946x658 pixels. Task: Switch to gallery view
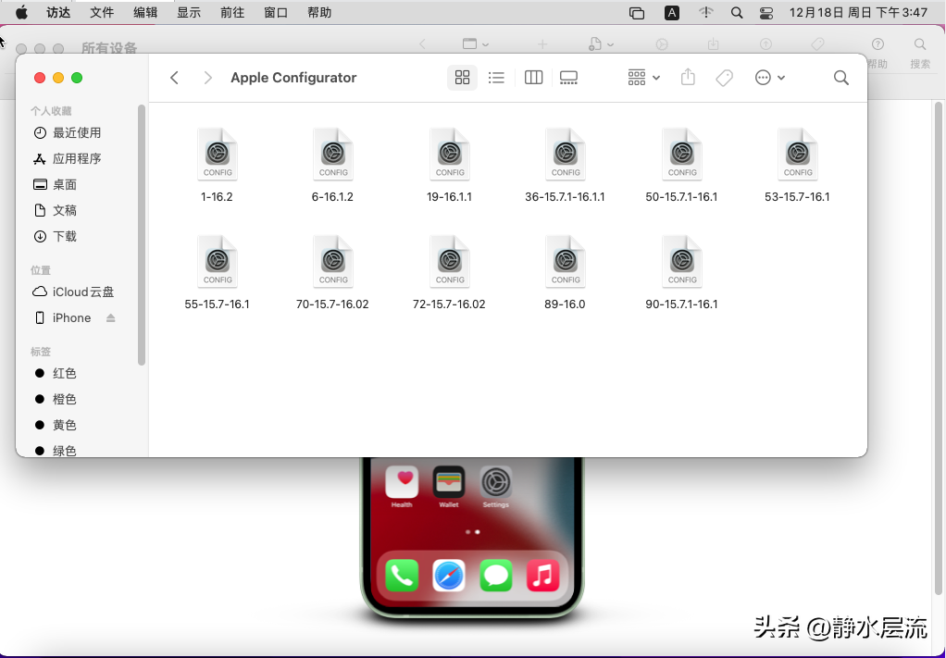pos(568,78)
